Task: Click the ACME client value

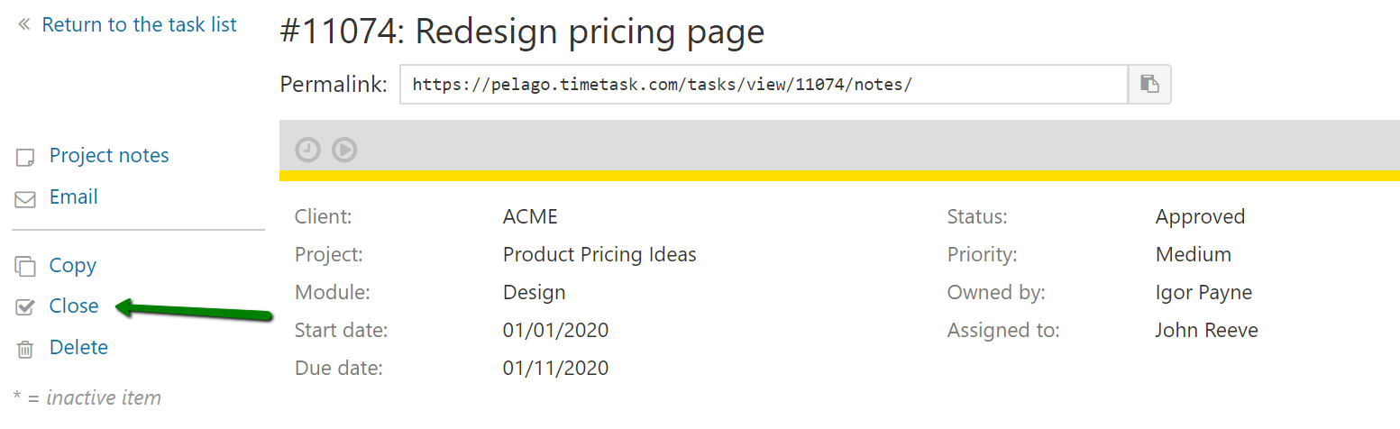Action: [x=530, y=217]
